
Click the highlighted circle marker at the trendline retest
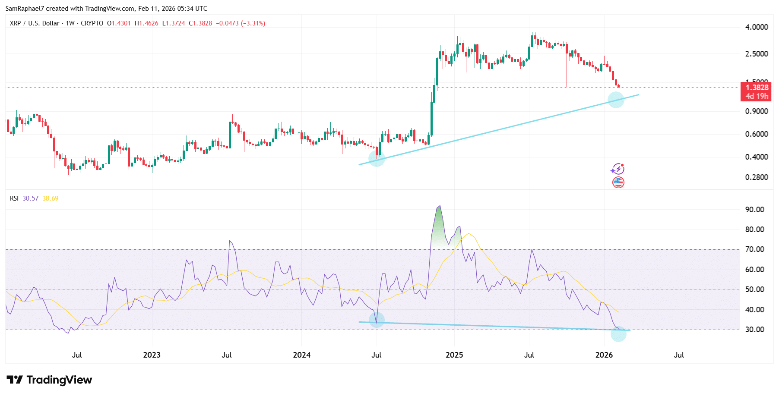[x=617, y=100]
